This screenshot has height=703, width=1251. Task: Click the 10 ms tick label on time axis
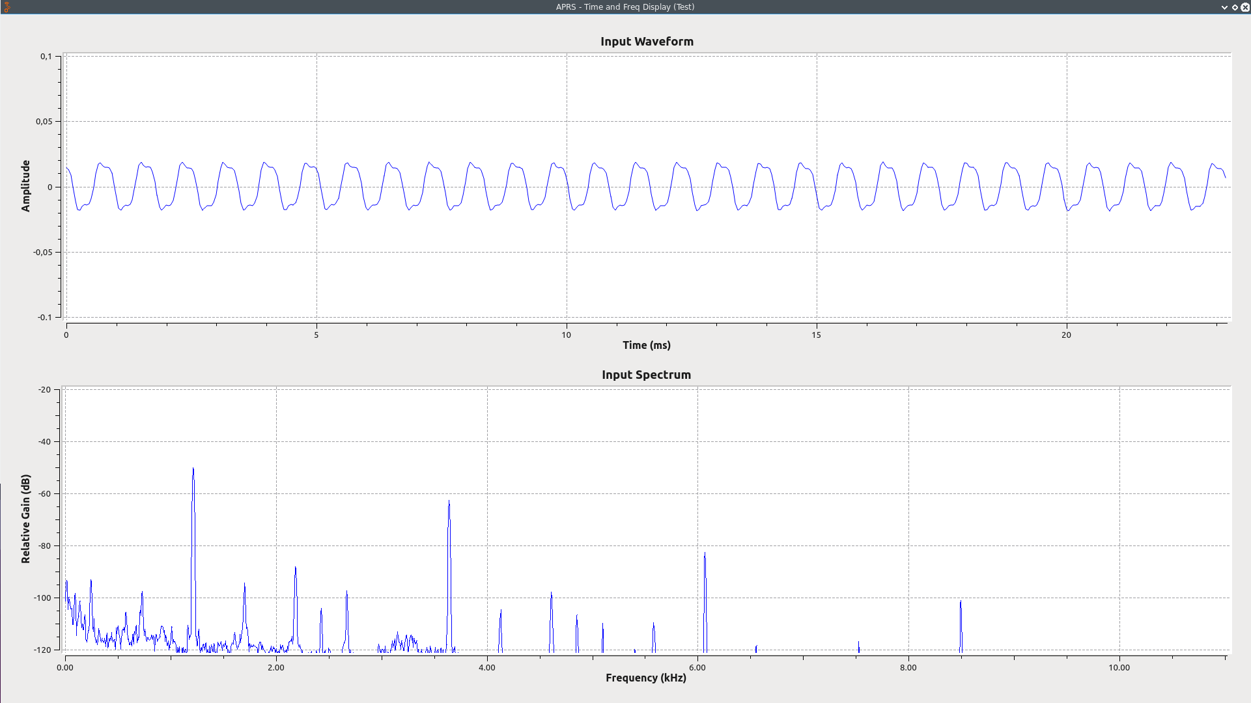click(566, 335)
